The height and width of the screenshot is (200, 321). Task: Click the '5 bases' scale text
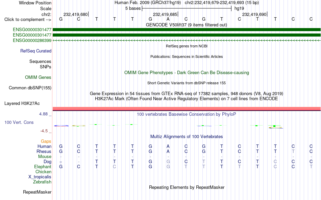pyautogui.click(x=133, y=8)
